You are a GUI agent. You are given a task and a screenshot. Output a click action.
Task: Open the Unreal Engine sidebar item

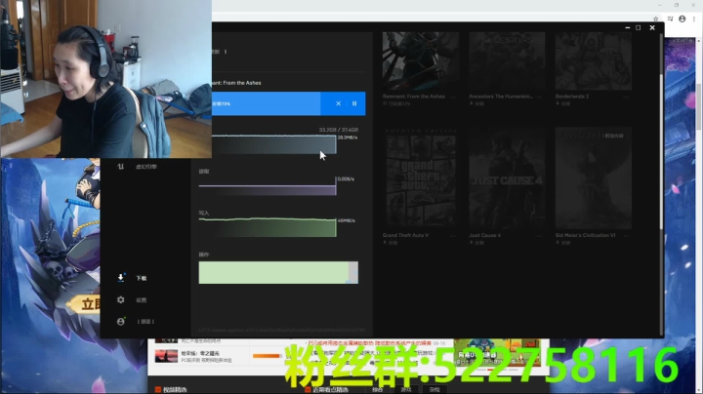[139, 167]
